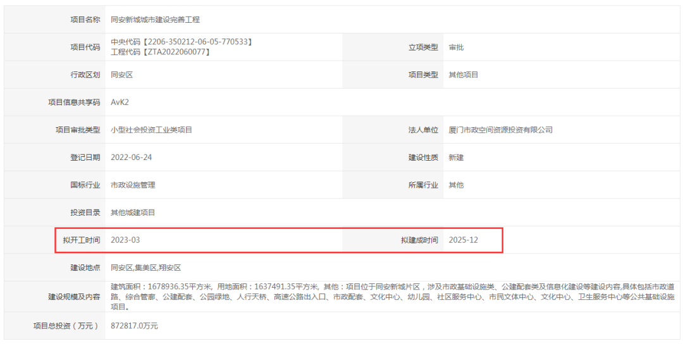This screenshot has width=683, height=346.
Task: Click the 项目名称 label
Action: [x=85, y=20]
